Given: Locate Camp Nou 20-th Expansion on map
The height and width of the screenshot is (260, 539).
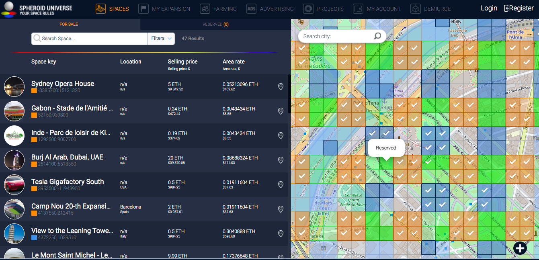Looking at the screenshot, I should click(281, 209).
